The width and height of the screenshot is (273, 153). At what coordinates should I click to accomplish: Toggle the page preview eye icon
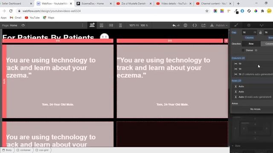[23, 25]
